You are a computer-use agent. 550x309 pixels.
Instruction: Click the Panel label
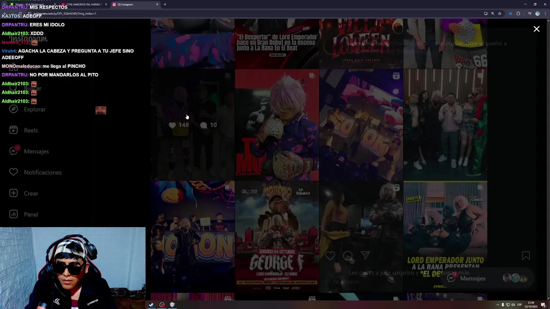31,215
